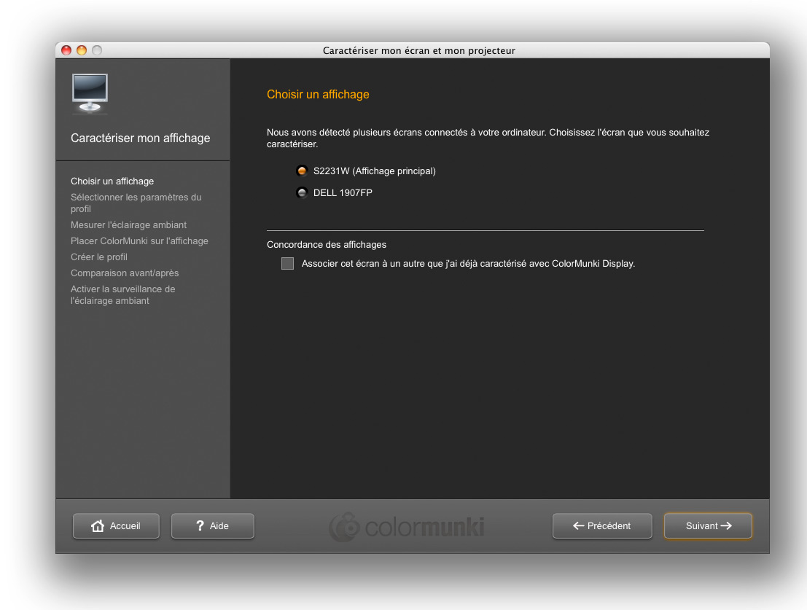Close the window with the red button
807x610 pixels.
66,50
